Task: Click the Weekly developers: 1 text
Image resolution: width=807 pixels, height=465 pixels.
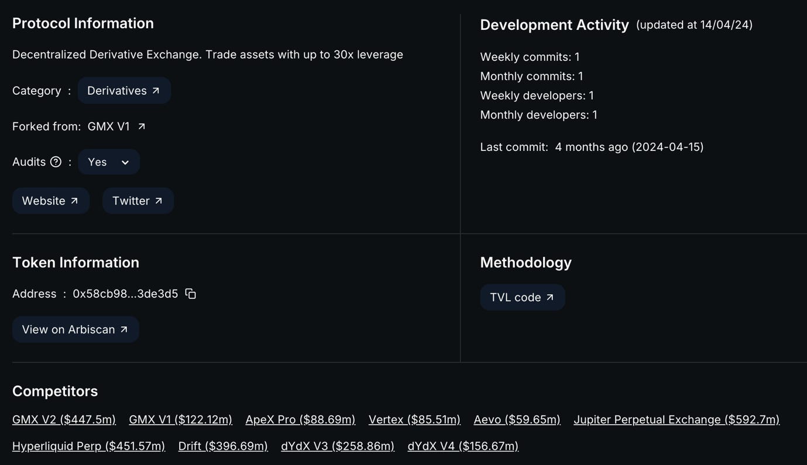Action: pos(537,95)
